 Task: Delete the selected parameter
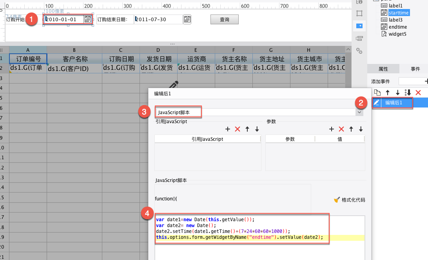tap(341, 129)
